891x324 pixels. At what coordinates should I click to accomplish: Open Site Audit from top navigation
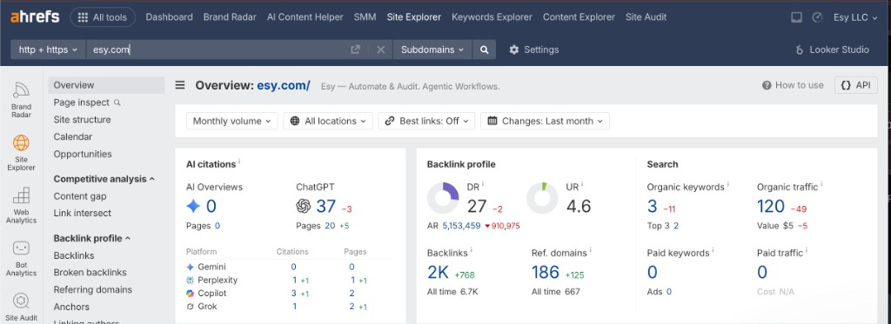tap(646, 17)
